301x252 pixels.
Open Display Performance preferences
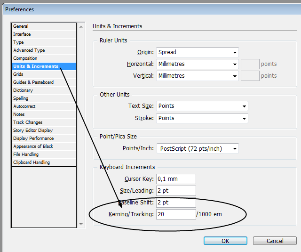[44, 138]
